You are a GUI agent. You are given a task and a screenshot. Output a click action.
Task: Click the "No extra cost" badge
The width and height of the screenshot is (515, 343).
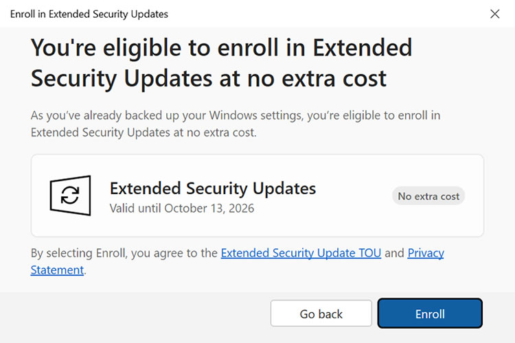(x=428, y=196)
